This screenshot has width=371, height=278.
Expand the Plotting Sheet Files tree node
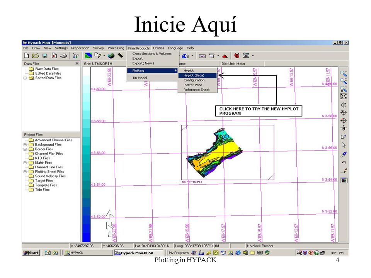[25, 171]
